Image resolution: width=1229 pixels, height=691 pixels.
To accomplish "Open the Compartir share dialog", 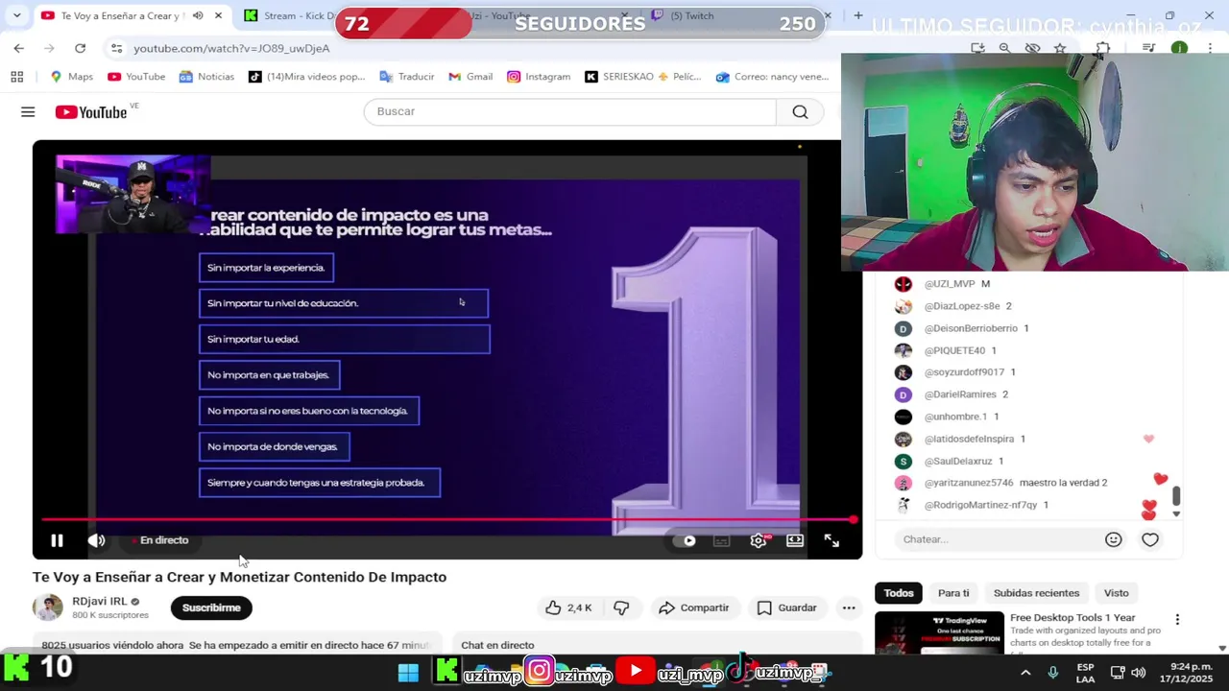I will tap(694, 608).
